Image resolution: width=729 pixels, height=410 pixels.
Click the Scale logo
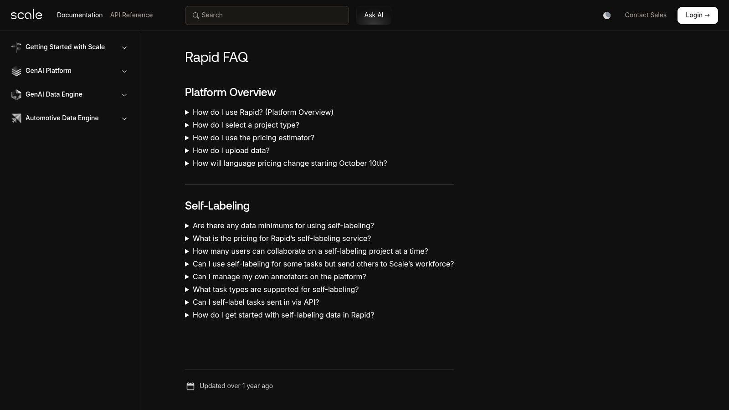tap(26, 15)
